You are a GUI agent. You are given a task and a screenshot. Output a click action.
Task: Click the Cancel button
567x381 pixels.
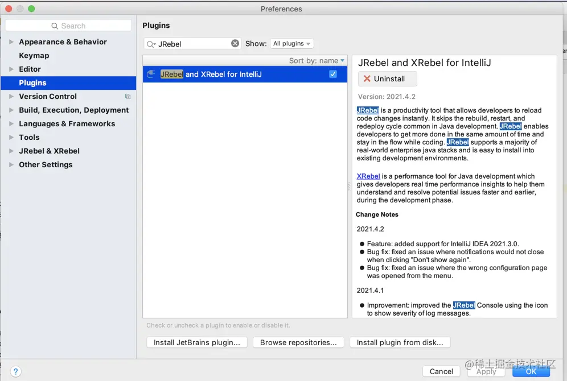click(441, 371)
